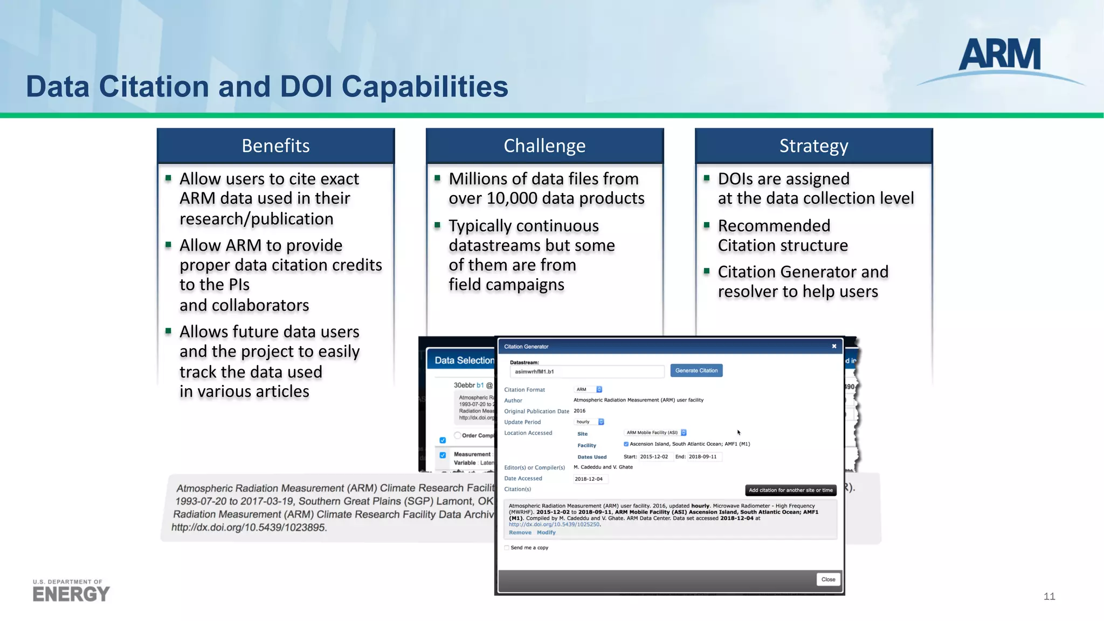Enable the Send me a copy checkbox

point(507,548)
